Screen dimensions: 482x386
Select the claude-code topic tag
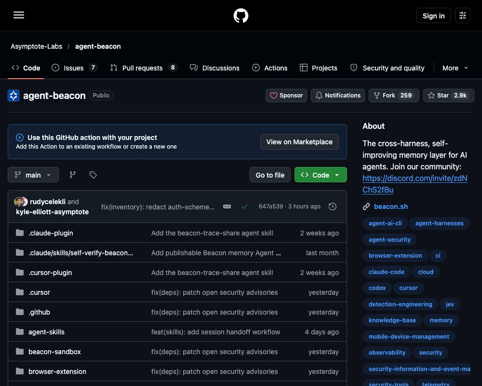387,272
